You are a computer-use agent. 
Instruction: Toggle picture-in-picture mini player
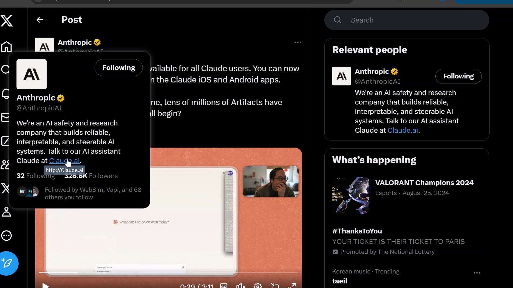(x=275, y=286)
